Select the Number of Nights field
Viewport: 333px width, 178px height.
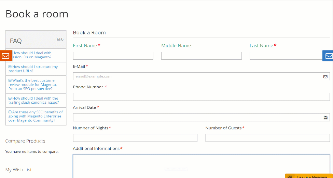(x=135, y=138)
